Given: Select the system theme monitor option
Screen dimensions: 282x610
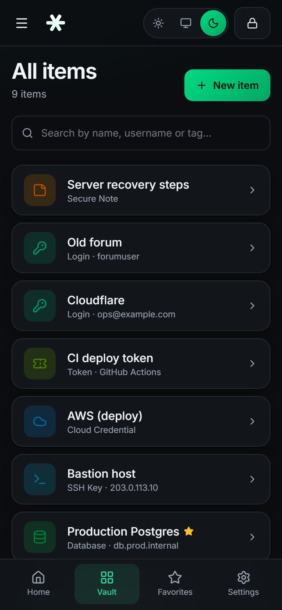Looking at the screenshot, I should pos(186,23).
